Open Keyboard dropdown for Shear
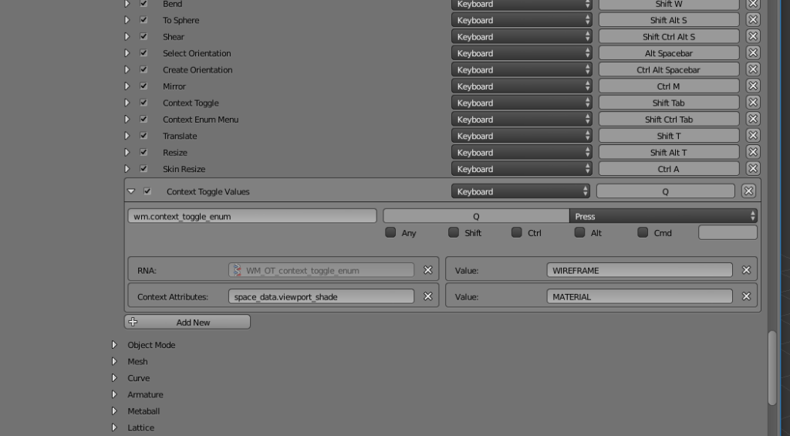Viewport: 790px width, 436px height. click(522, 36)
